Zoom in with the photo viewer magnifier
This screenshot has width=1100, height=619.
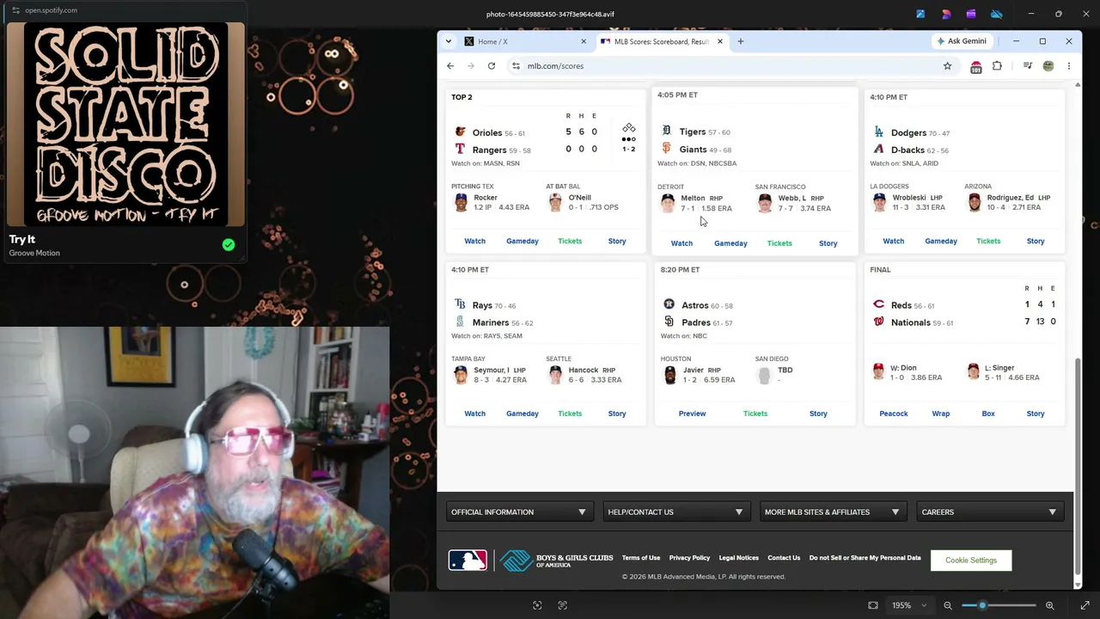click(1049, 605)
